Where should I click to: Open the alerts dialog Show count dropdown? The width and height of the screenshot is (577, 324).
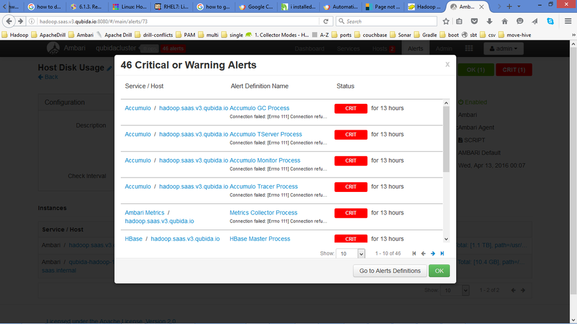coord(351,254)
